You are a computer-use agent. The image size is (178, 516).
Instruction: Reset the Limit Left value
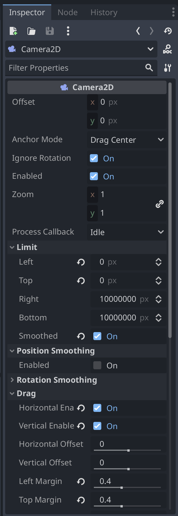coord(81,262)
